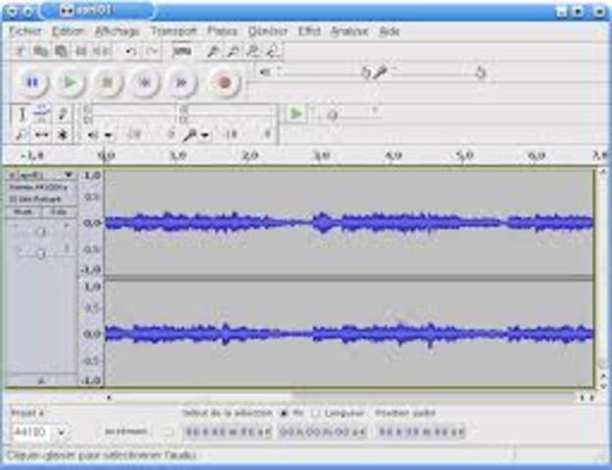This screenshot has height=470, width=612.
Task: Click the track gain slider
Action: (x=40, y=232)
